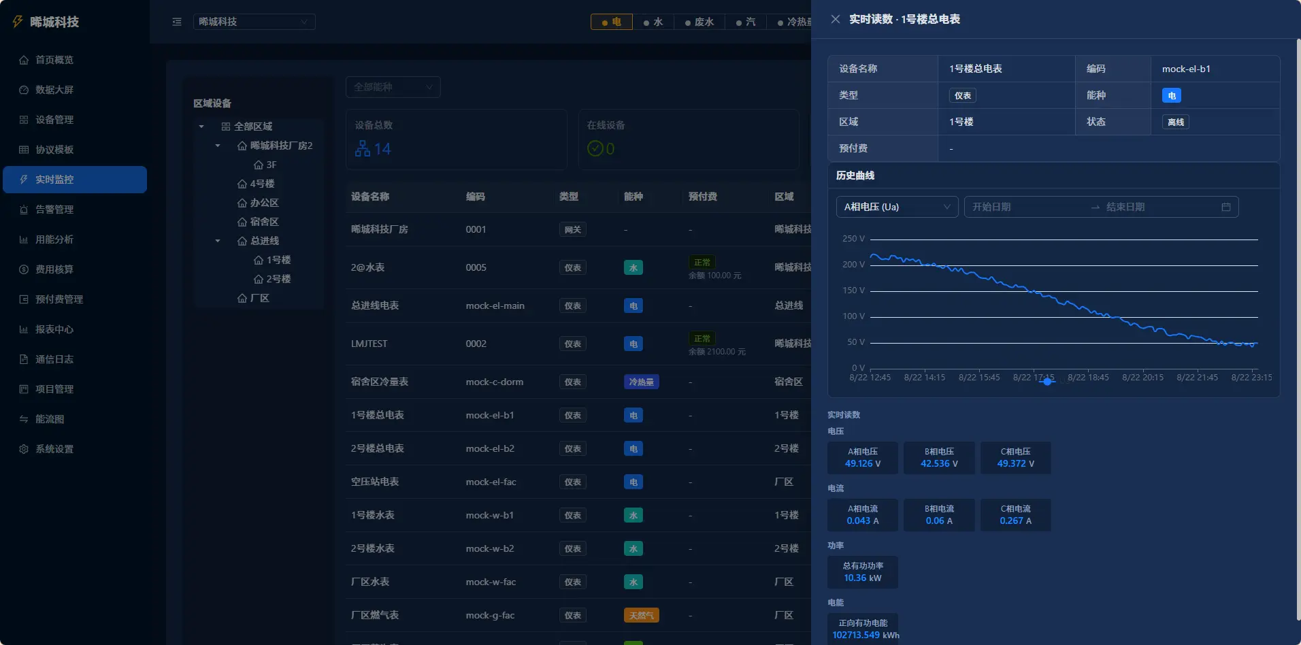The width and height of the screenshot is (1301, 645).
Task: Click the 通信日志 document icon
Action: 24,359
